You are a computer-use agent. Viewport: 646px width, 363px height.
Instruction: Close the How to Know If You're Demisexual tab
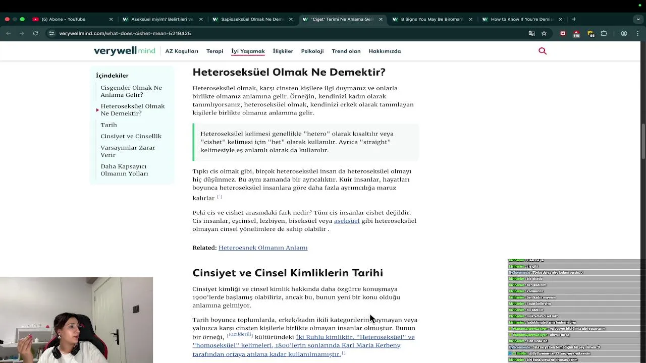[560, 19]
